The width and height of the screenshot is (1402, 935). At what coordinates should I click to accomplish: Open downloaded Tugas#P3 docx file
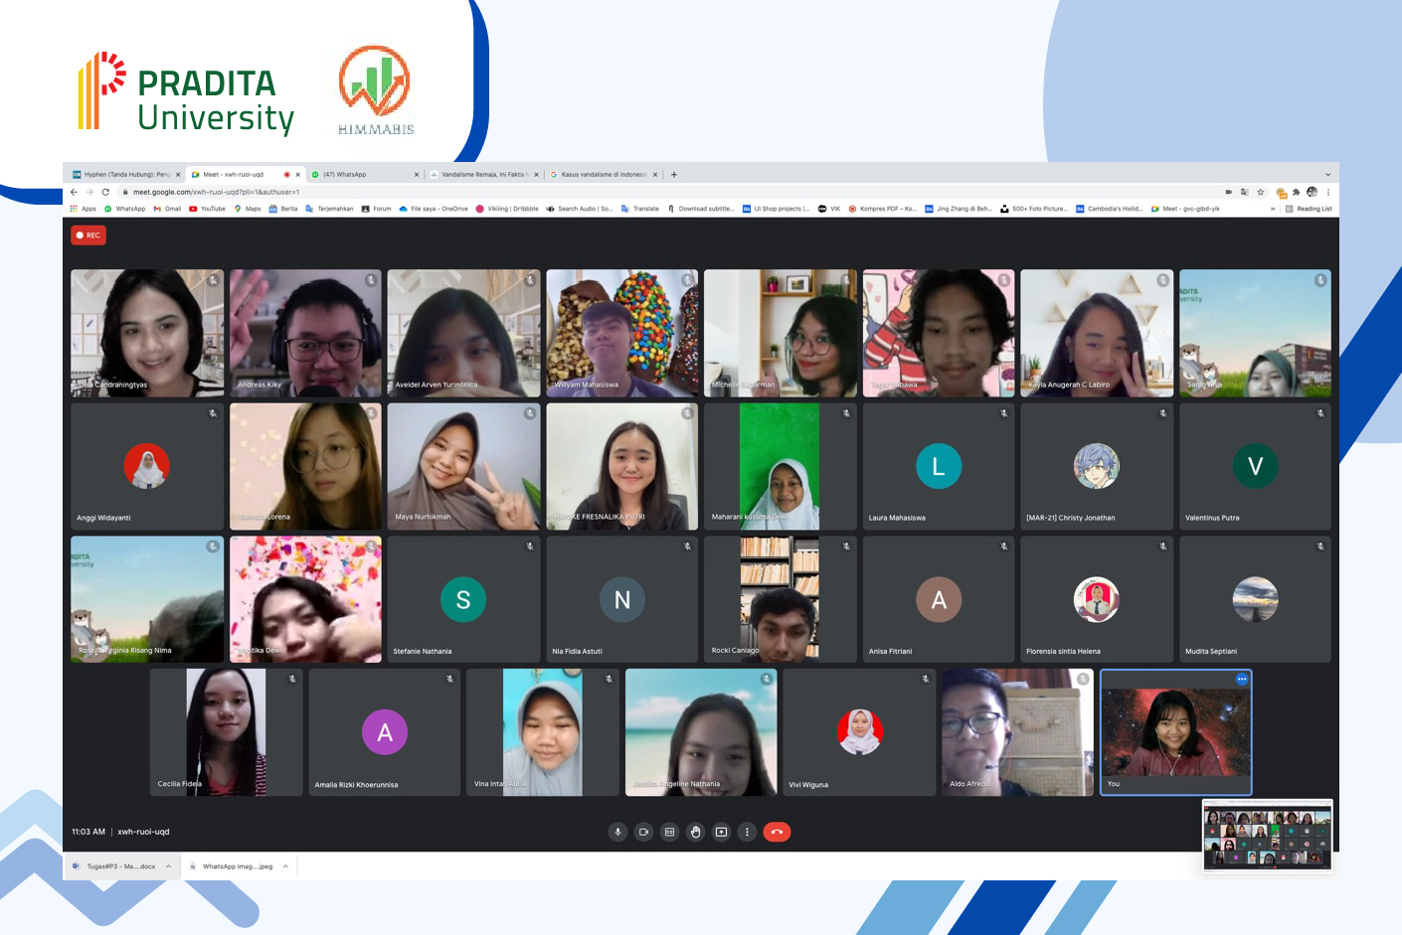point(114,866)
